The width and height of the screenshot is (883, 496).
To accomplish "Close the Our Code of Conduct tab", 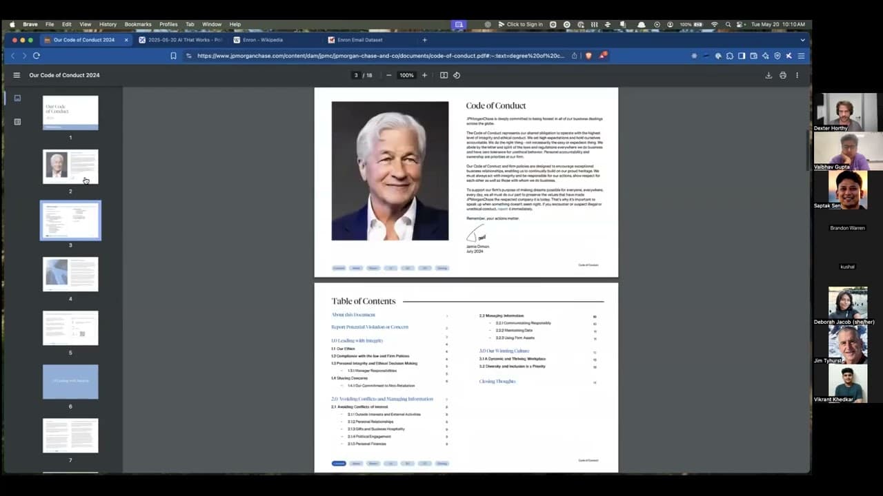I will click(126, 40).
